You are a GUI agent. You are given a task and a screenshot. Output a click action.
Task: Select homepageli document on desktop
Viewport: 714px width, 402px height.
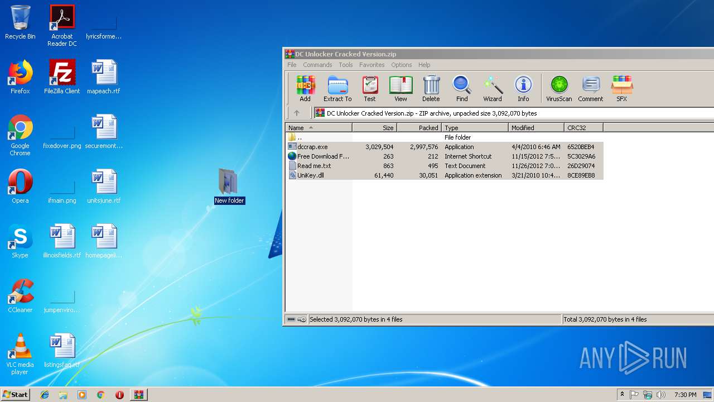pos(104,241)
